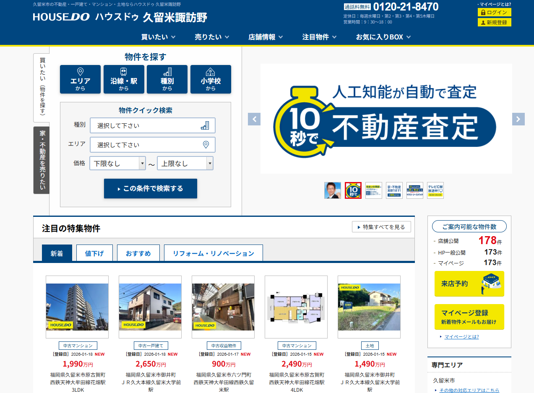Image resolution: width=534 pixels, height=393 pixels.
Task: Open the 下限なし price dropdown
Action: click(x=117, y=163)
